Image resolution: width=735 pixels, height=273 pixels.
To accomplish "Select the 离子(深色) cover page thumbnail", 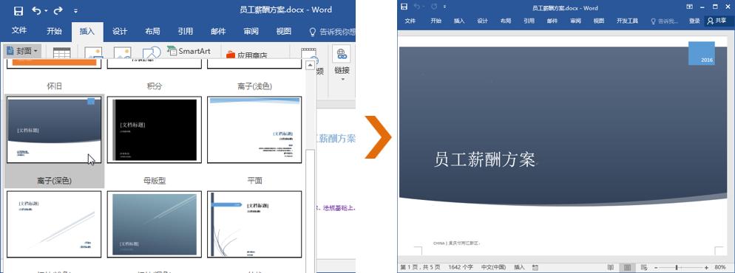I will click(54, 129).
